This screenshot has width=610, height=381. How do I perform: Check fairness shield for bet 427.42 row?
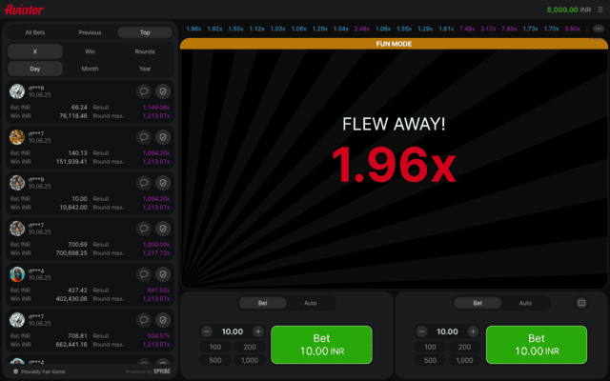coord(163,274)
